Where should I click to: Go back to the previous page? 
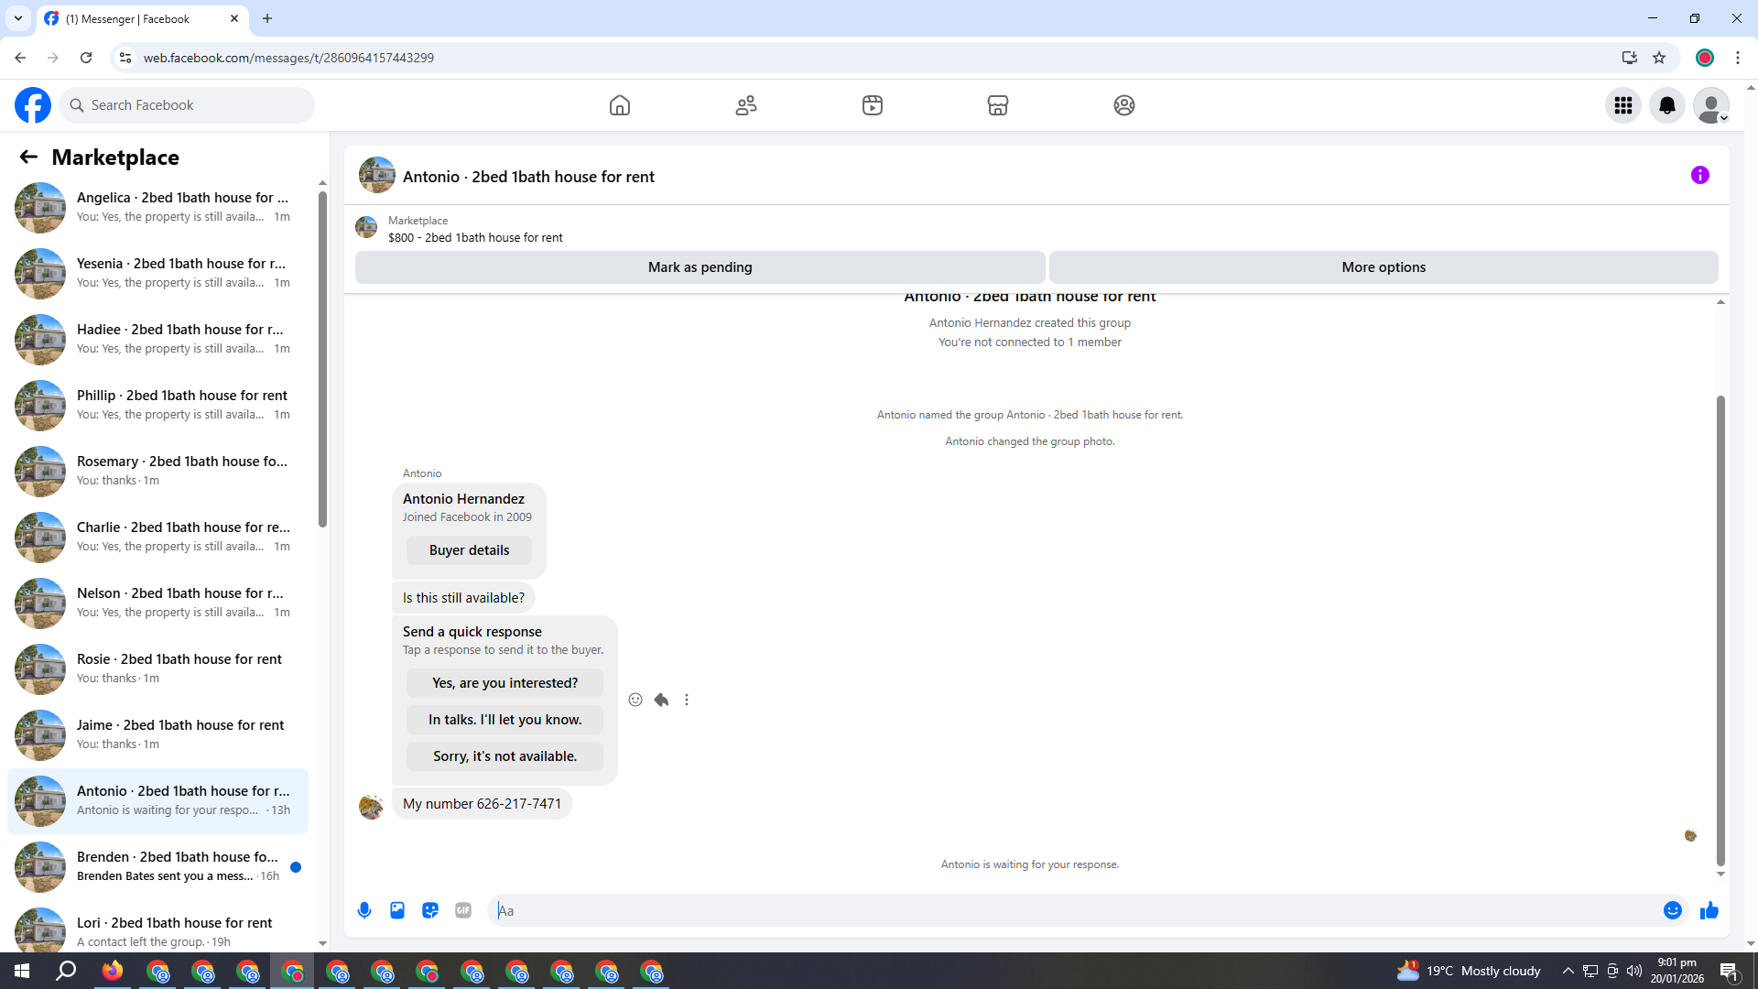click(x=20, y=58)
